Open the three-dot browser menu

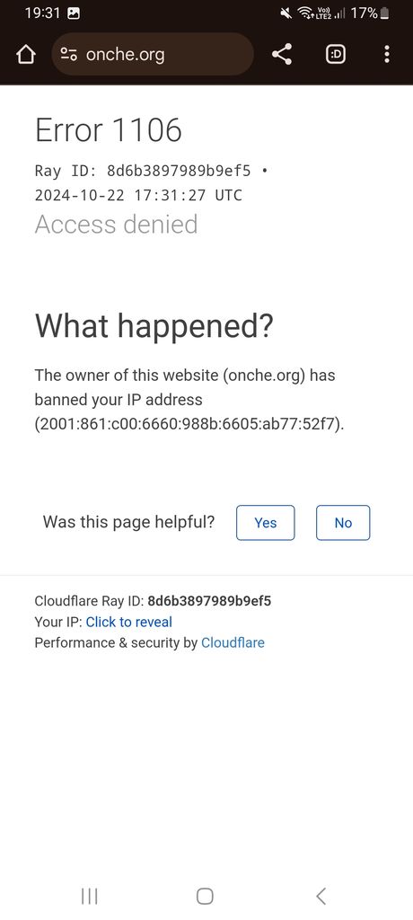387,55
